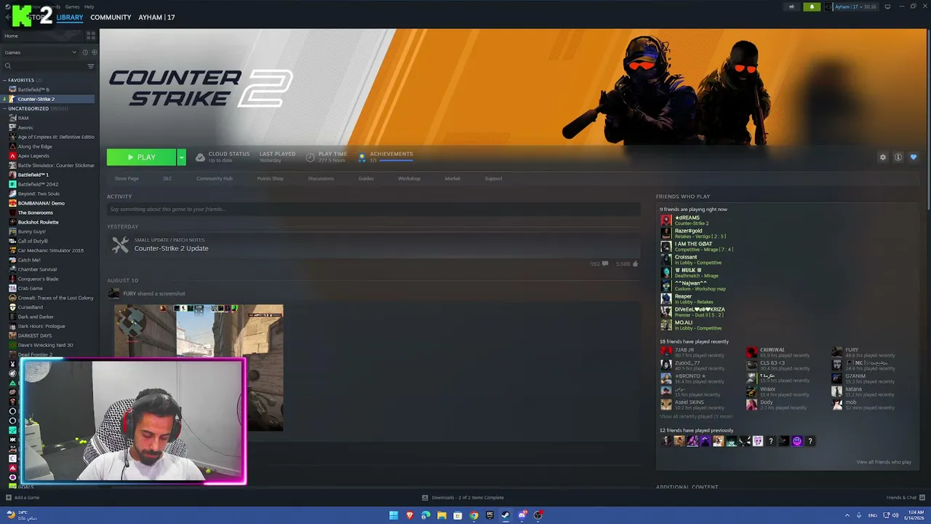931x524 pixels.
Task: Open the Steam news megaphone icon
Action: (791, 7)
